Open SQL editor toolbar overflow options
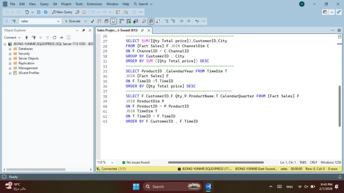This screenshot has width=344, height=193. coord(203,21)
